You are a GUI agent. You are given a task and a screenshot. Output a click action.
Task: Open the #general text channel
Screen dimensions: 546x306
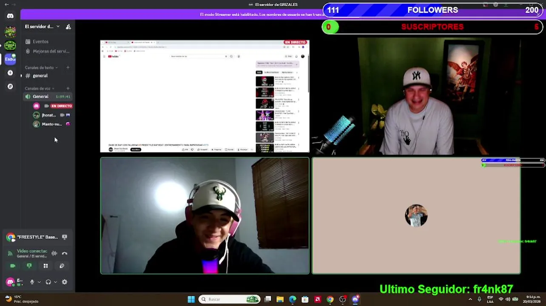(x=48, y=76)
